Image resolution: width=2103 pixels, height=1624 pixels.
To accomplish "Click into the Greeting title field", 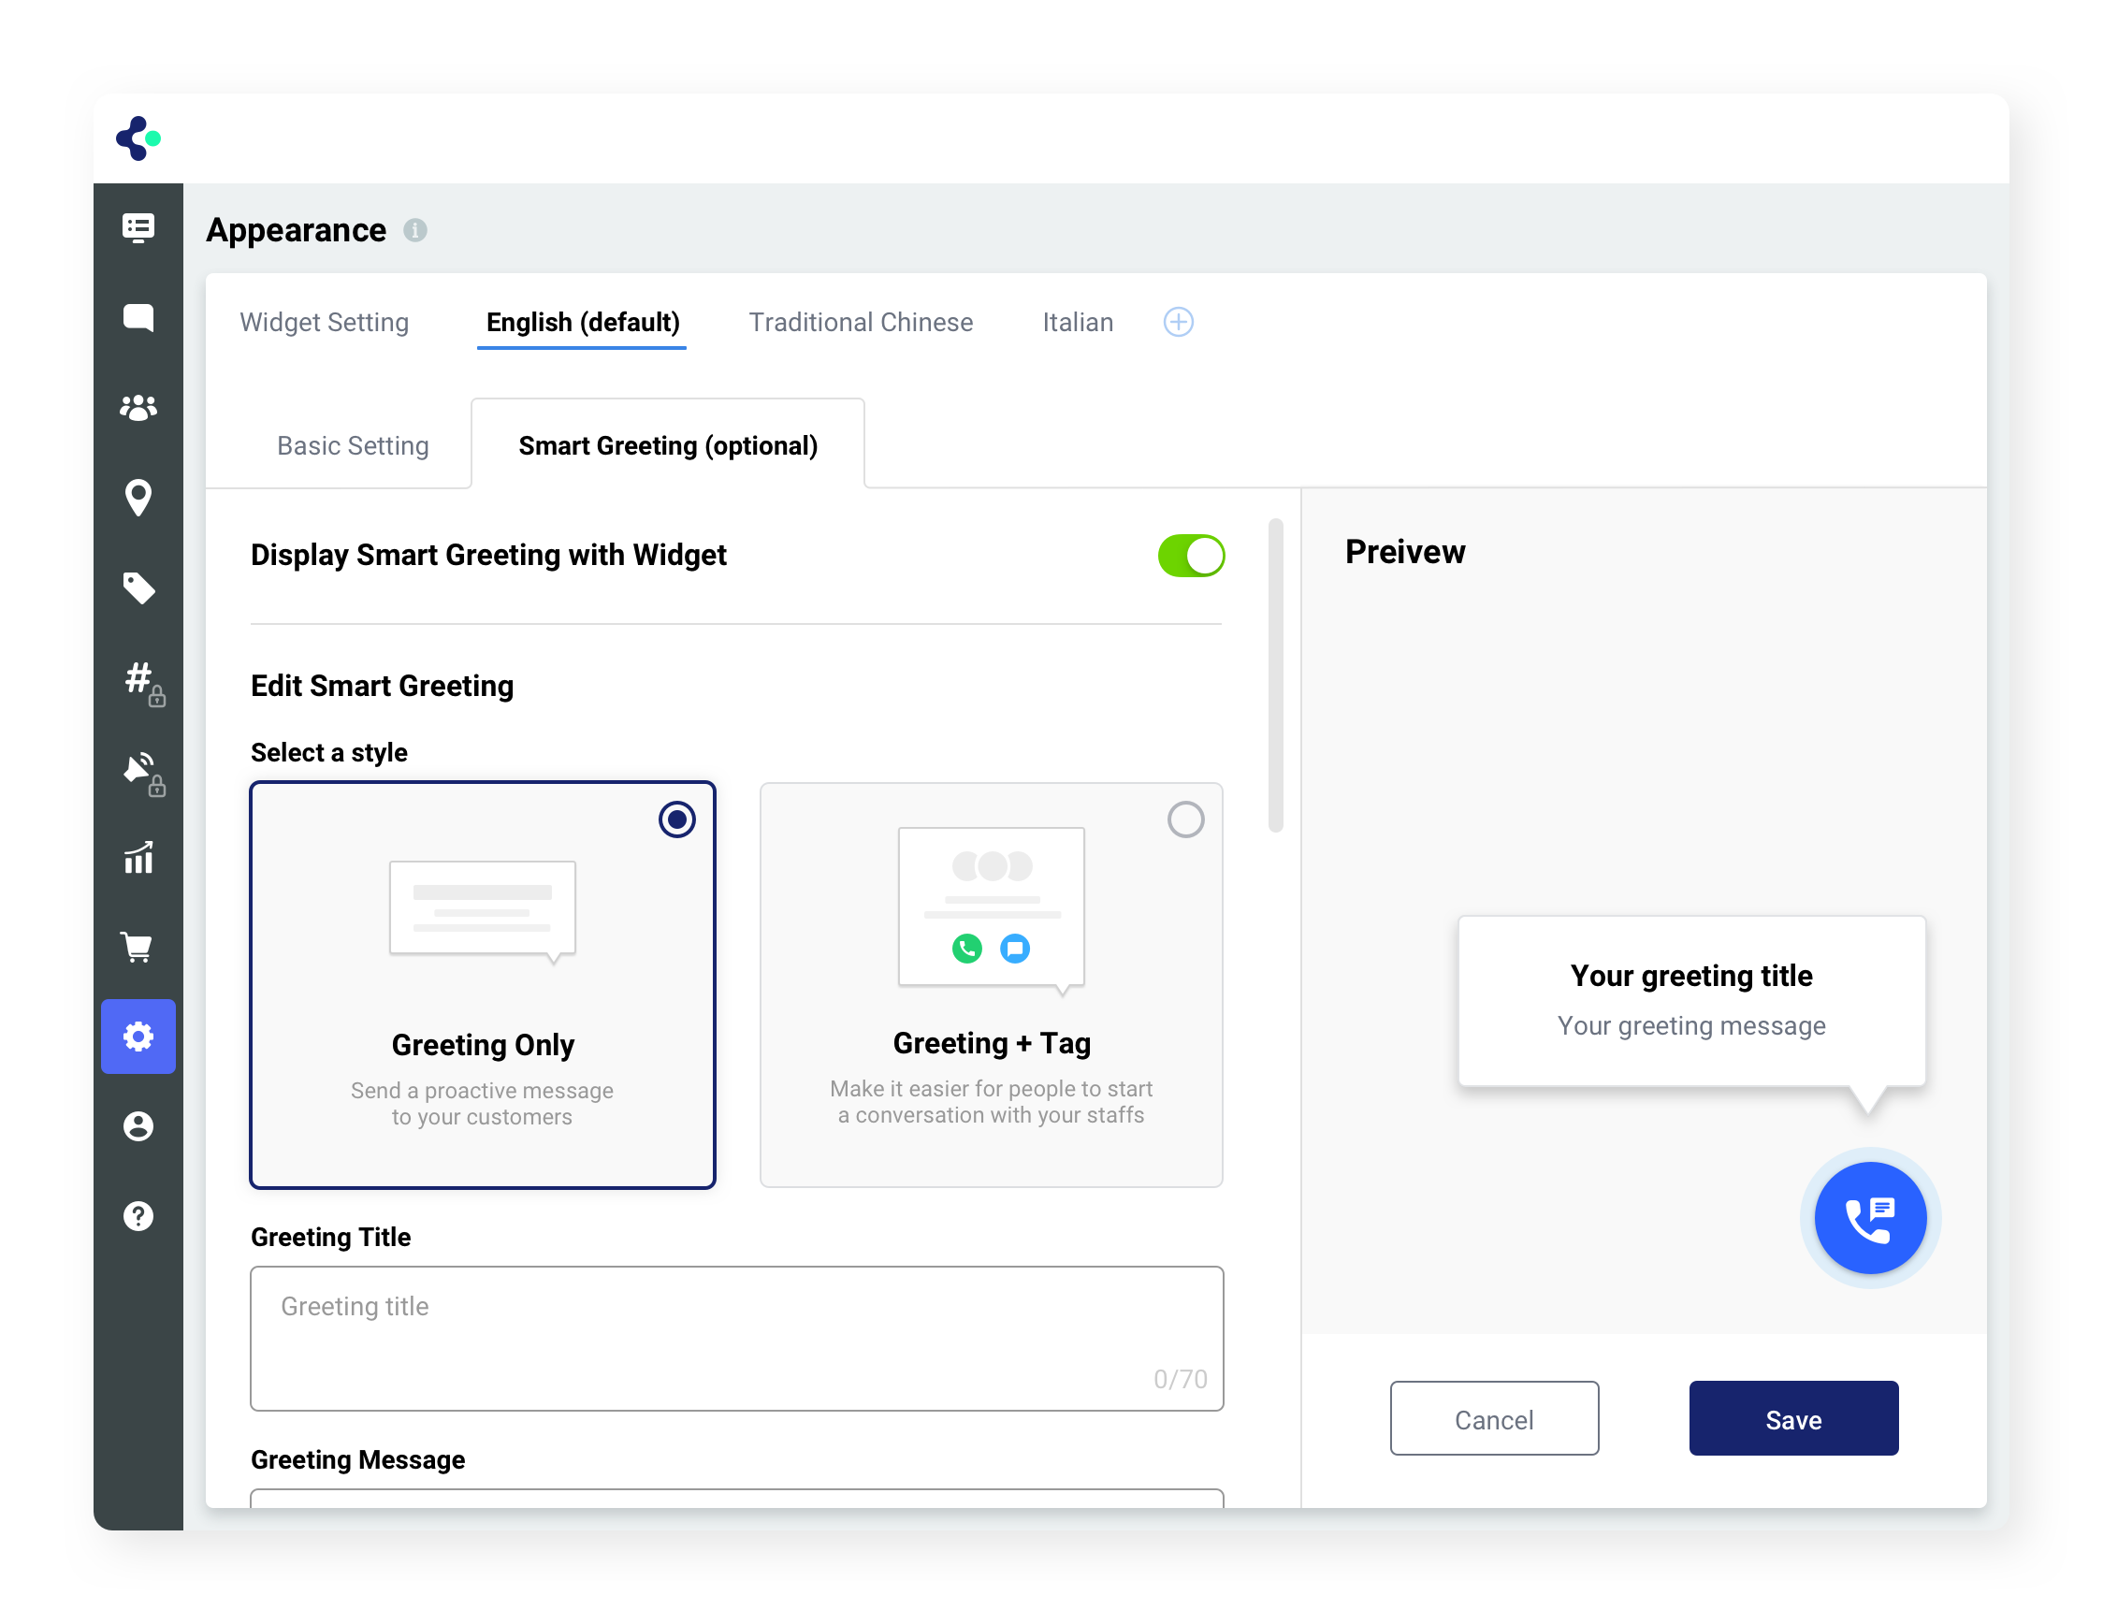I will coord(735,1337).
